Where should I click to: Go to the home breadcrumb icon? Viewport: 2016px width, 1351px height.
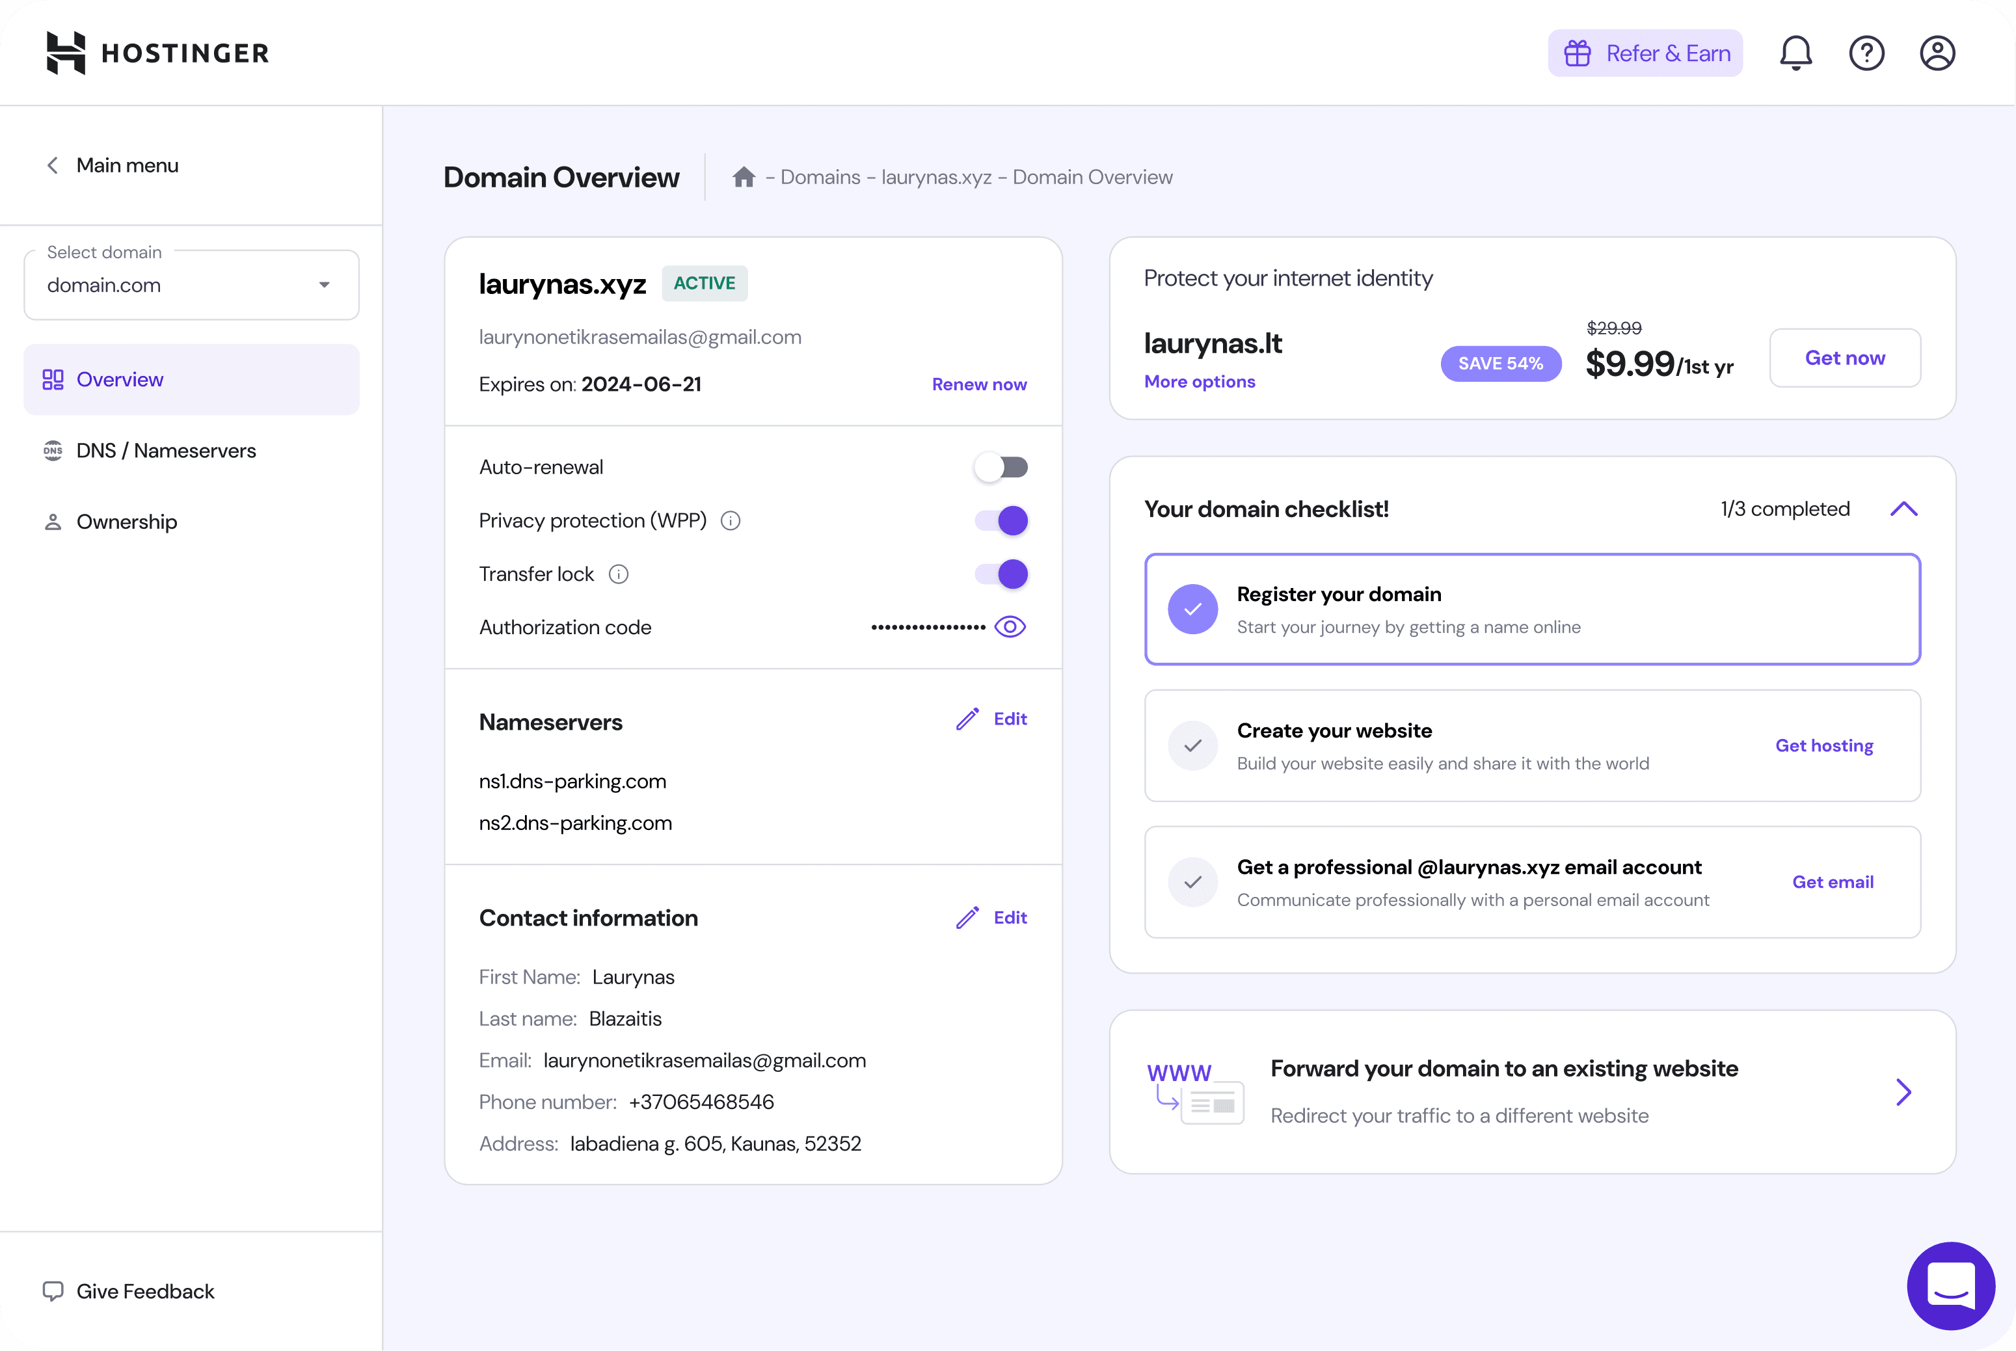click(x=744, y=177)
